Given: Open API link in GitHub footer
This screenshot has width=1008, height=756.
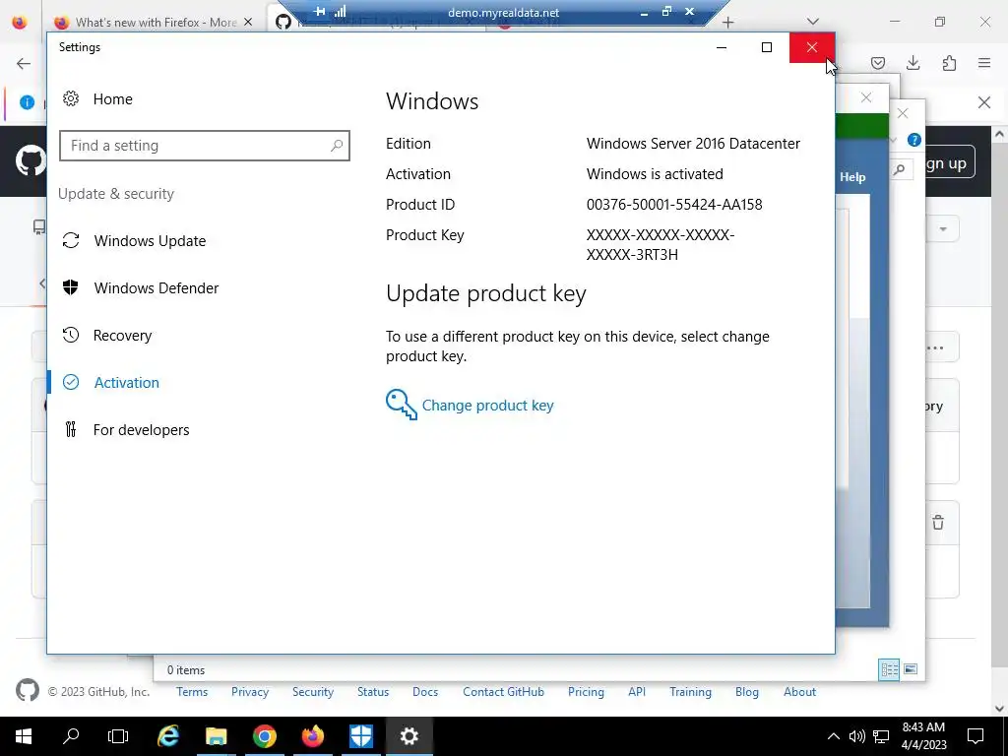Looking at the screenshot, I should 637,692.
